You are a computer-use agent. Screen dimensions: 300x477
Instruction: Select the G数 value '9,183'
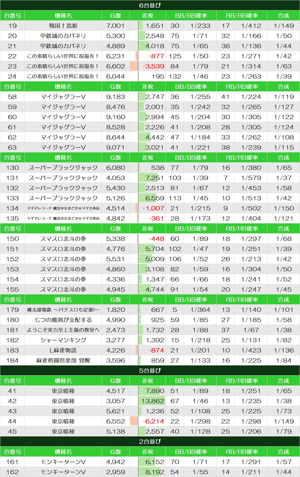(x=115, y=97)
